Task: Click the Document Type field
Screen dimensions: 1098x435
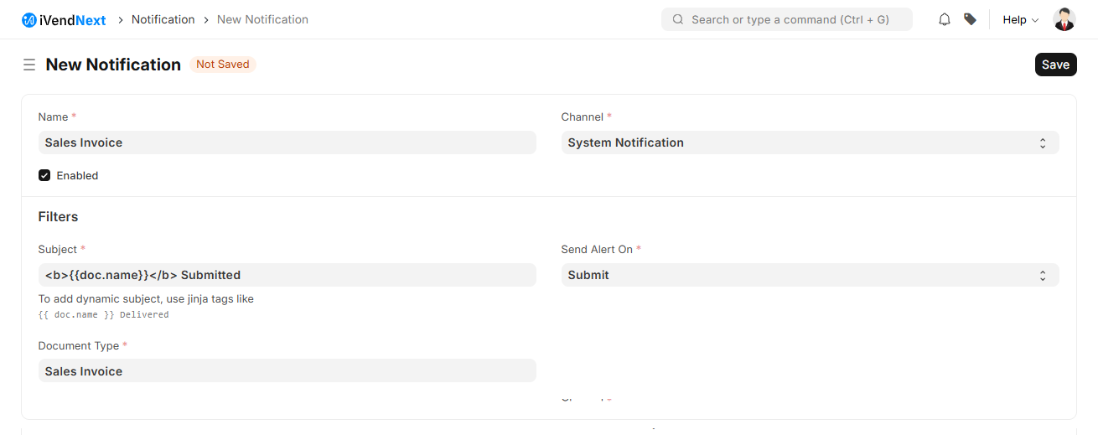Action: coord(287,371)
